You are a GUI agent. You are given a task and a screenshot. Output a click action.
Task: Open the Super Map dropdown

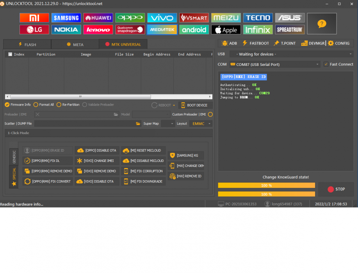tap(168, 124)
